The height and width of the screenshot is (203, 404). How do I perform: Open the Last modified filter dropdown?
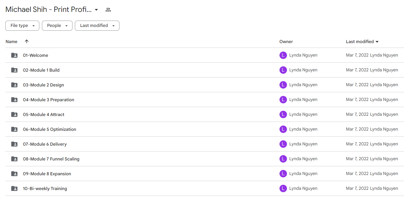tap(97, 26)
